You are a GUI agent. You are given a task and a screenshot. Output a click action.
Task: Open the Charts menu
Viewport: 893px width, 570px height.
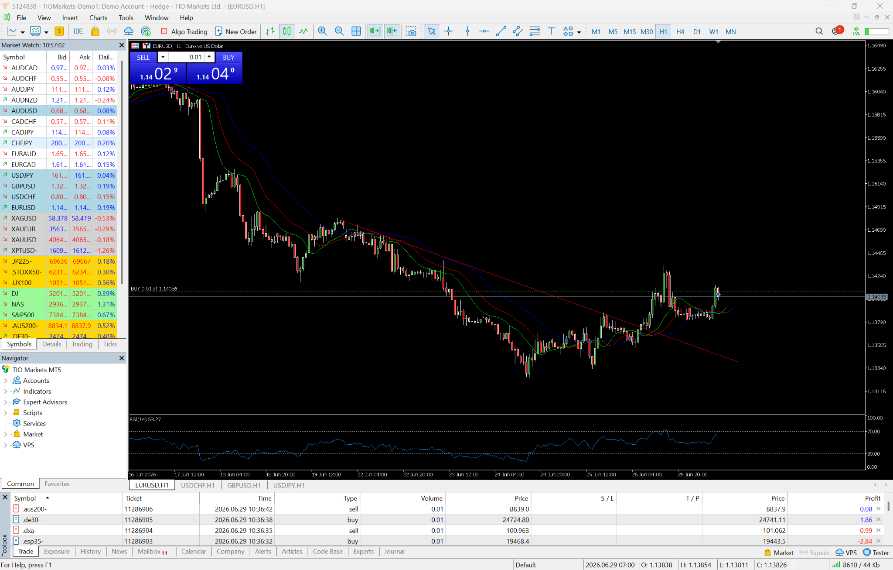[x=98, y=17]
